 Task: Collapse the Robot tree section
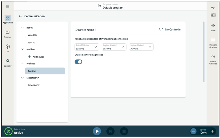coord(23,28)
